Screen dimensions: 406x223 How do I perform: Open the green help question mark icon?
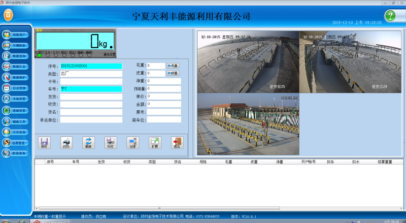[x=390, y=16]
